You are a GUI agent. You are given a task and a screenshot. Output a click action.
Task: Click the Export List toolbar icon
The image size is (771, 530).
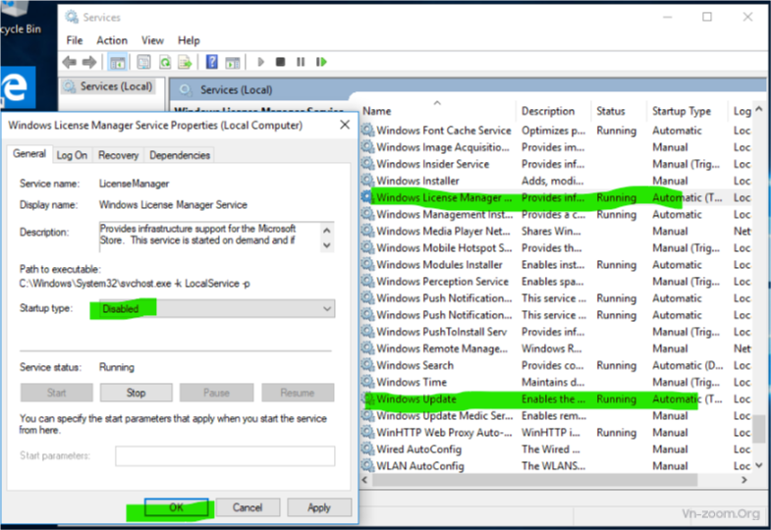point(184,62)
